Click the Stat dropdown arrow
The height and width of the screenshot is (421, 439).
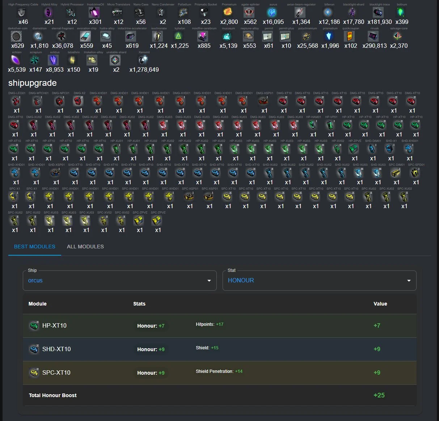[x=409, y=281]
